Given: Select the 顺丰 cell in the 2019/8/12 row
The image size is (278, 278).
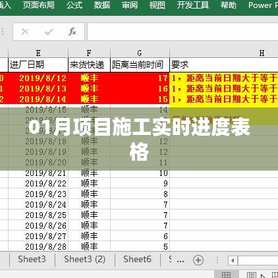Looking at the screenshot, I should pos(89,78).
